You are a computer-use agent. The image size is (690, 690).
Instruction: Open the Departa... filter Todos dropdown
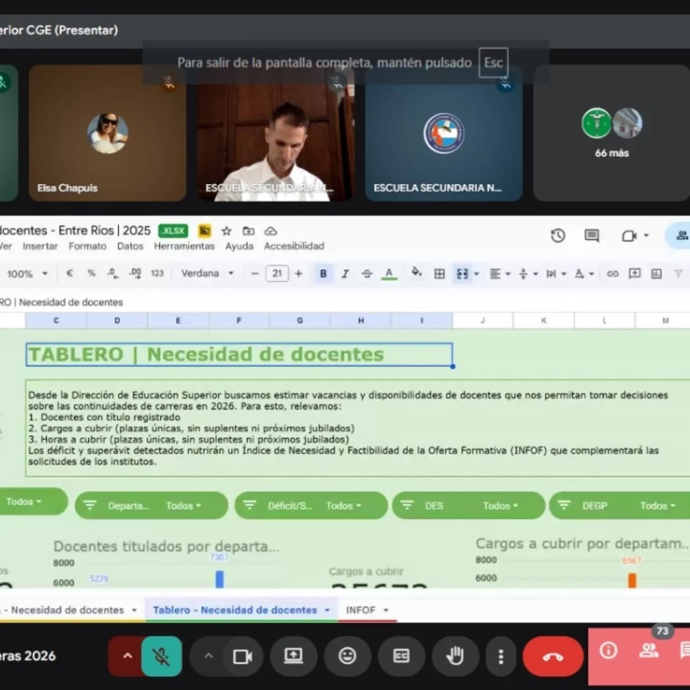184,506
